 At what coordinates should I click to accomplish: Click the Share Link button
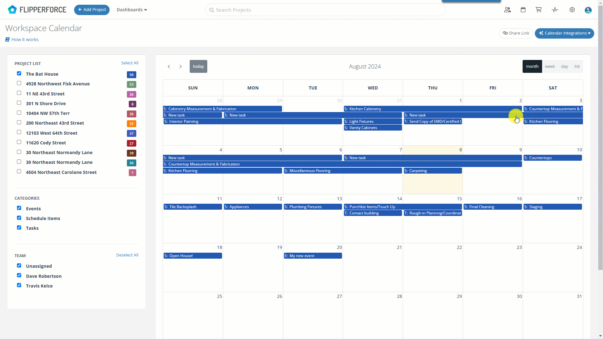[516, 33]
